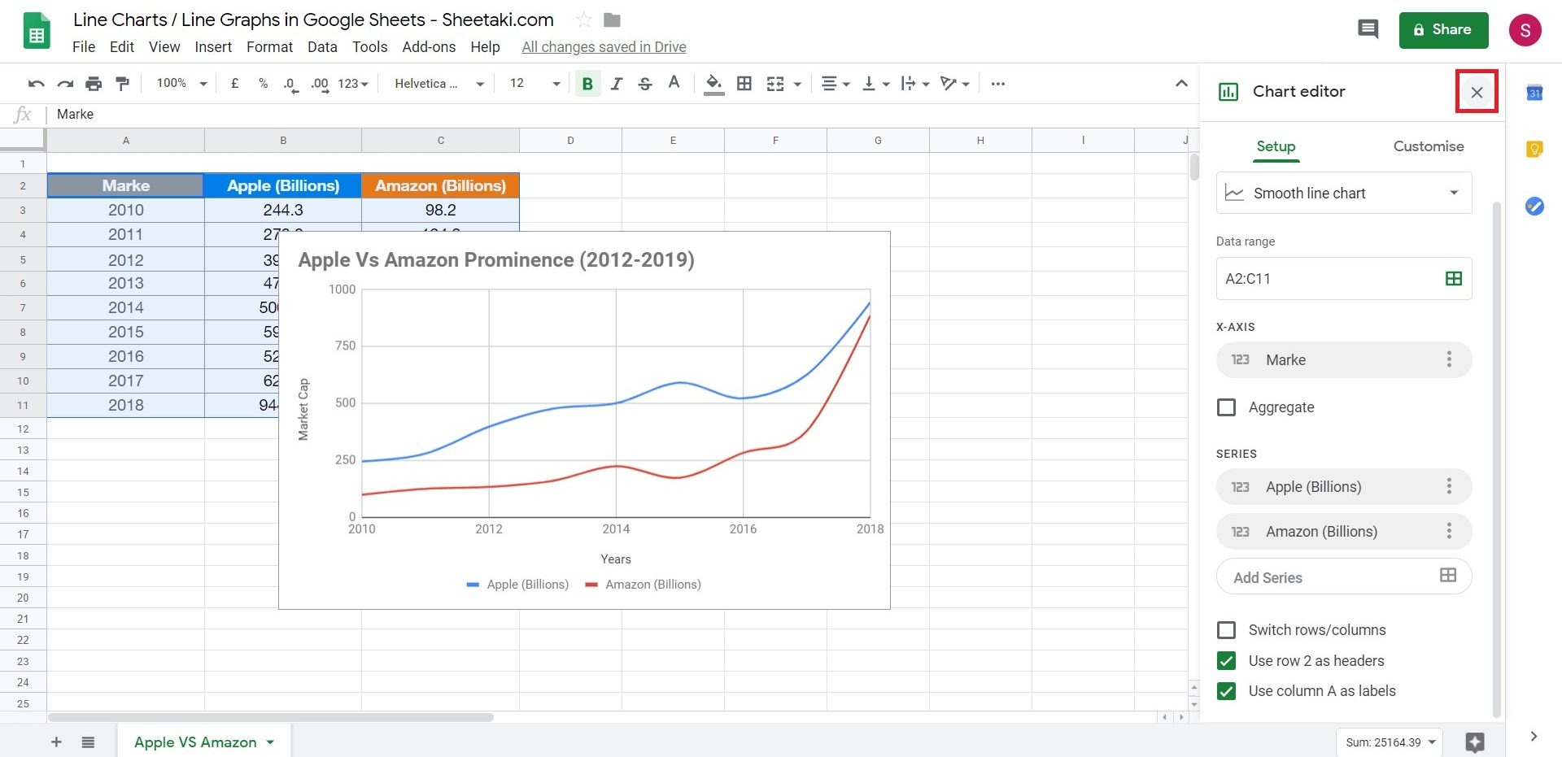Open the Edit menu

122,47
